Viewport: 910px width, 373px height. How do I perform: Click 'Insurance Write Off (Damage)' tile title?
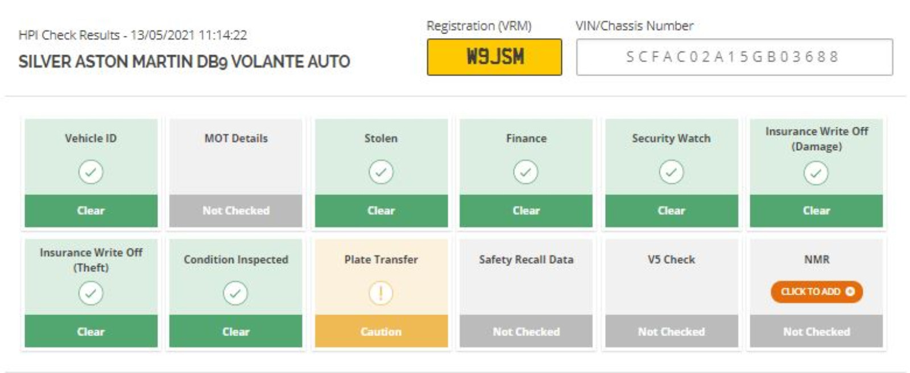pos(817,139)
